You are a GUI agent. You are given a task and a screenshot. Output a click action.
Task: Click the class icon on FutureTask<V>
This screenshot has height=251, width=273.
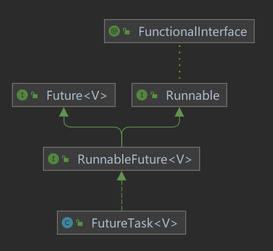pos(67,223)
